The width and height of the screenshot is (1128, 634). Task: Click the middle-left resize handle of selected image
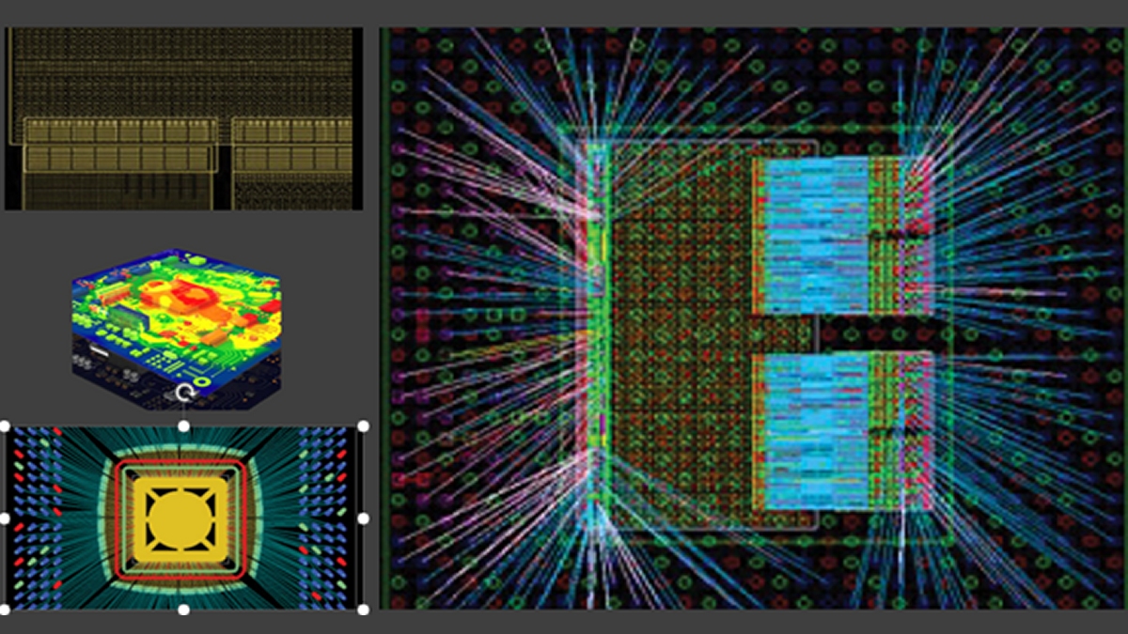[5, 518]
